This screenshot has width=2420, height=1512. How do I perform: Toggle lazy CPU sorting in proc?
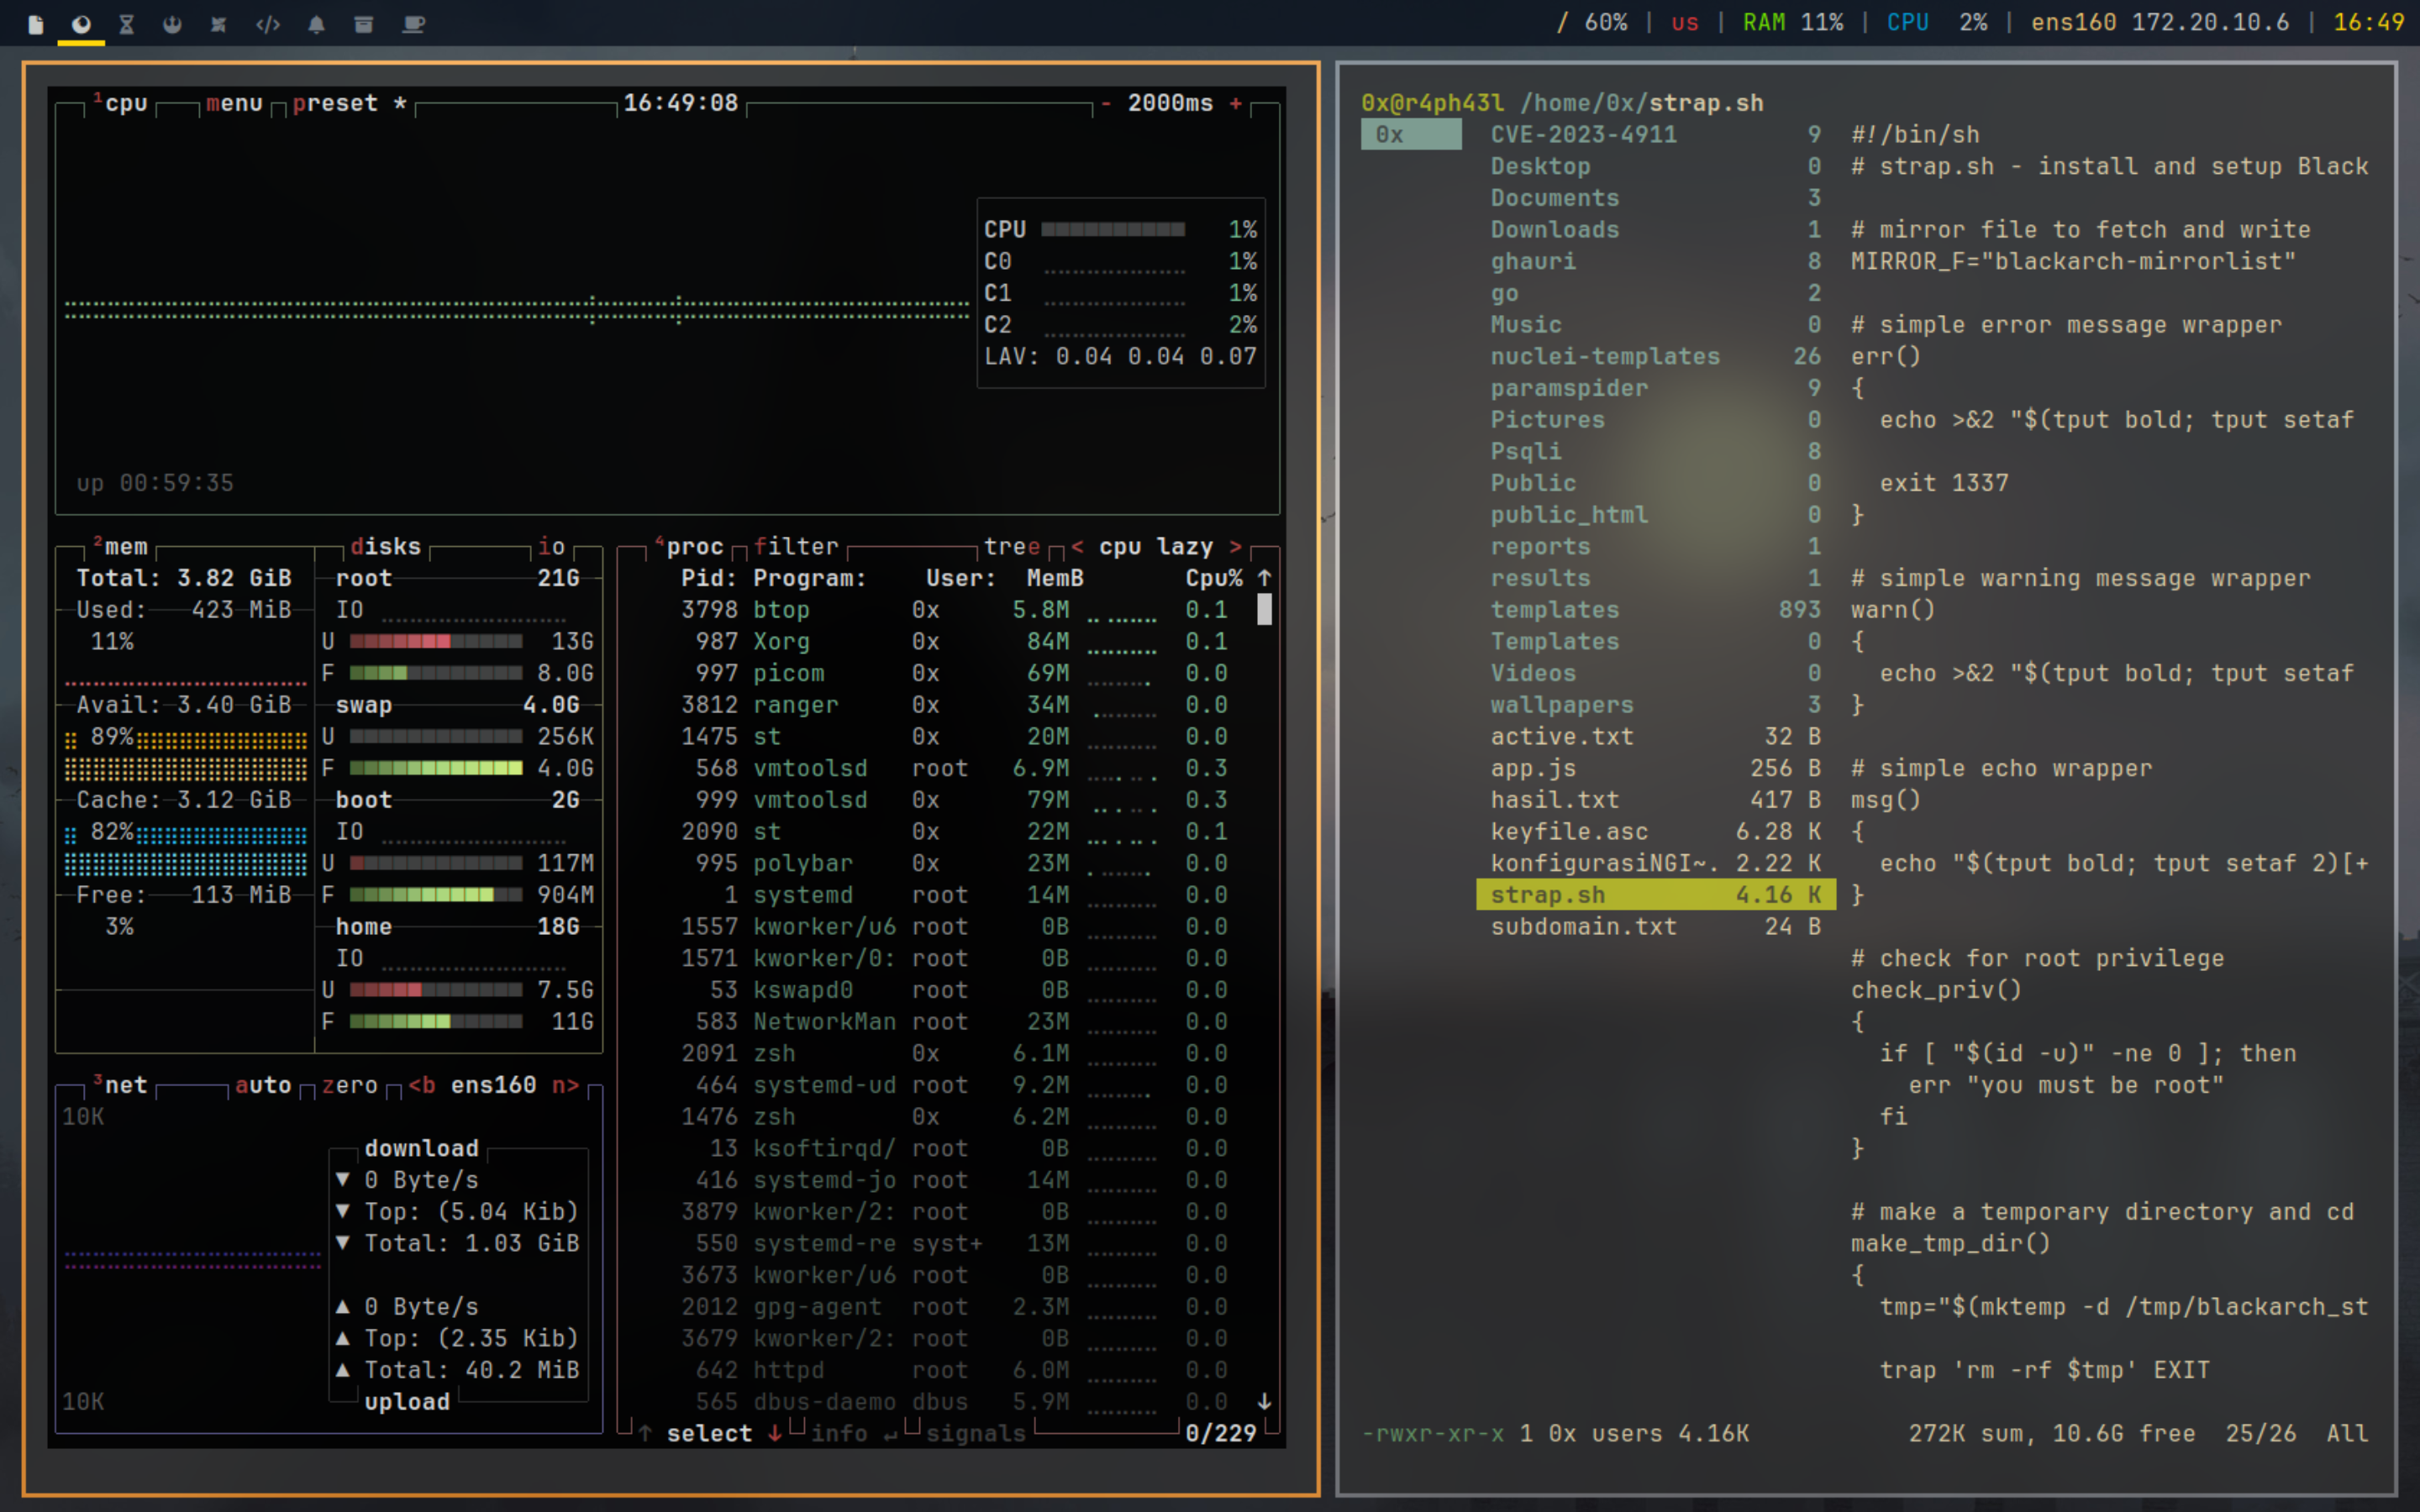(1184, 546)
